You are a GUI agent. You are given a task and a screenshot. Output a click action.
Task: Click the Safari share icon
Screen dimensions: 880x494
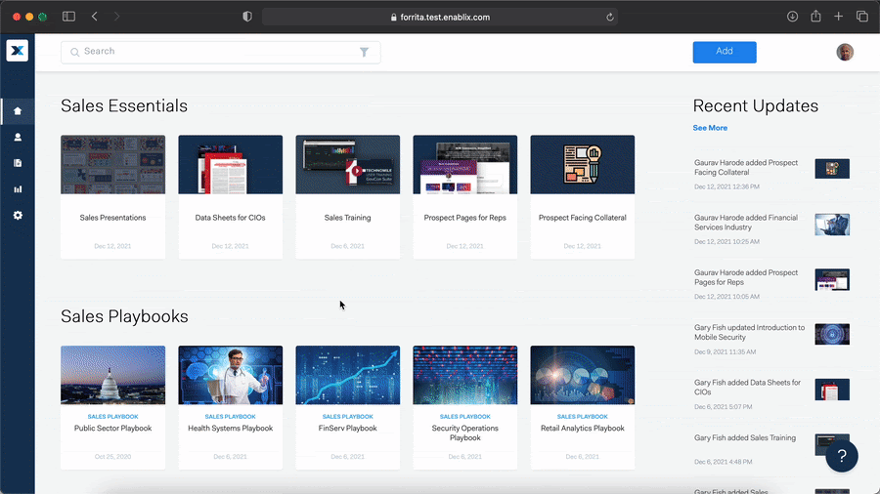(x=814, y=17)
